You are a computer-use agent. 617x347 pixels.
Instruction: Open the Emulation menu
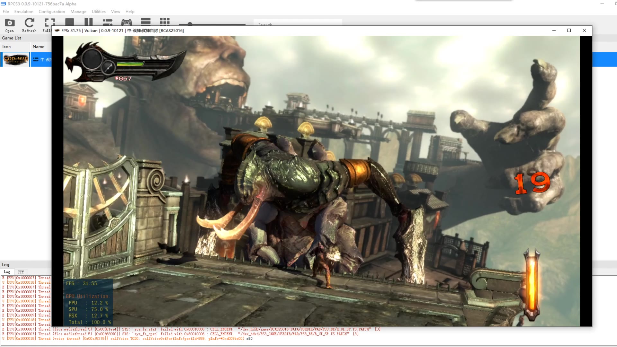click(24, 12)
